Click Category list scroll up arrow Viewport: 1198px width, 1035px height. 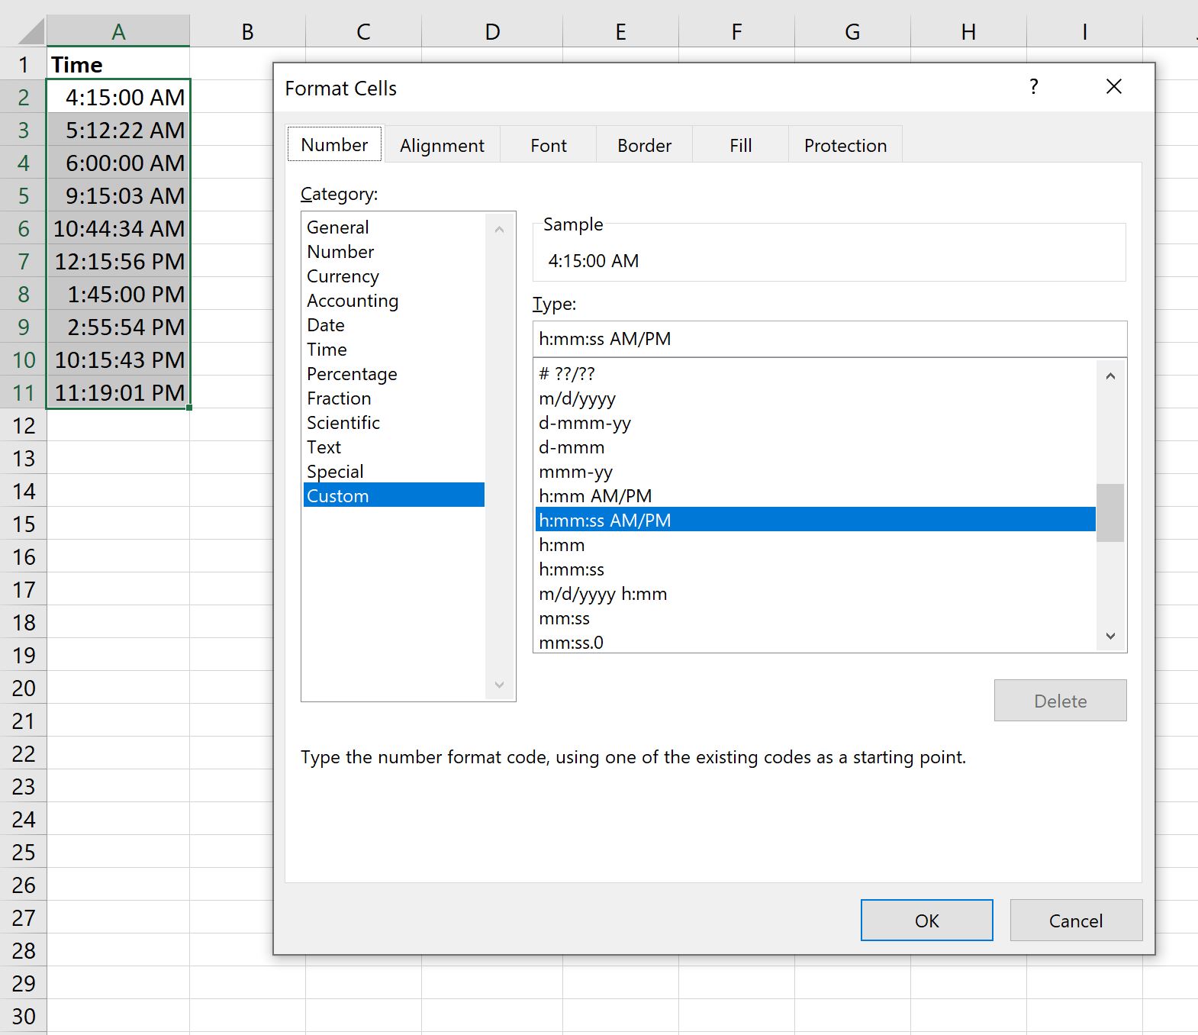coord(500,229)
